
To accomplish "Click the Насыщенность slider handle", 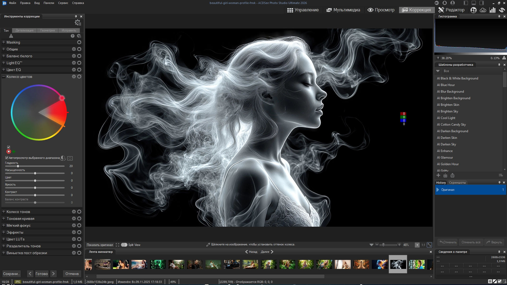I will coord(35,173).
